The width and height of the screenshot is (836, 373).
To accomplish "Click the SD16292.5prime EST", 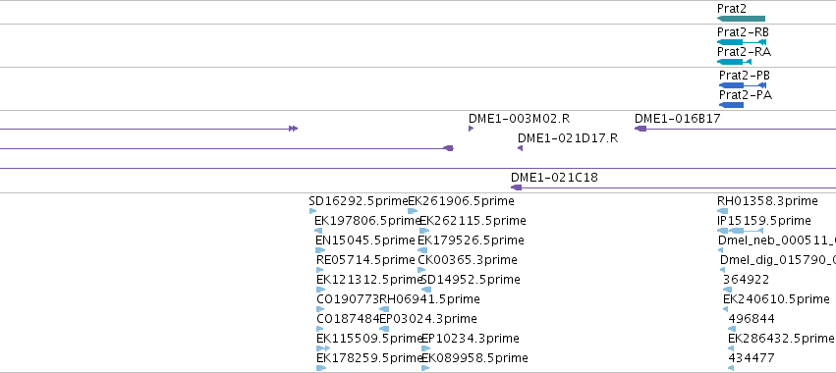I will (312, 211).
